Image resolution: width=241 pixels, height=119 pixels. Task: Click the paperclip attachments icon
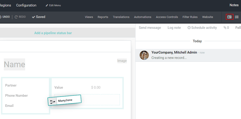coord(225,28)
